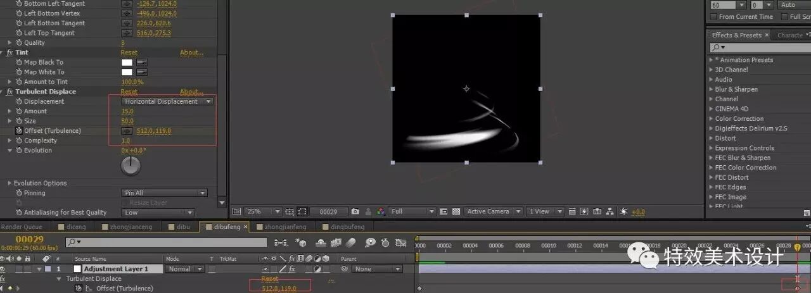Switch to the Render Queue tab
811x293 pixels.
(22, 227)
